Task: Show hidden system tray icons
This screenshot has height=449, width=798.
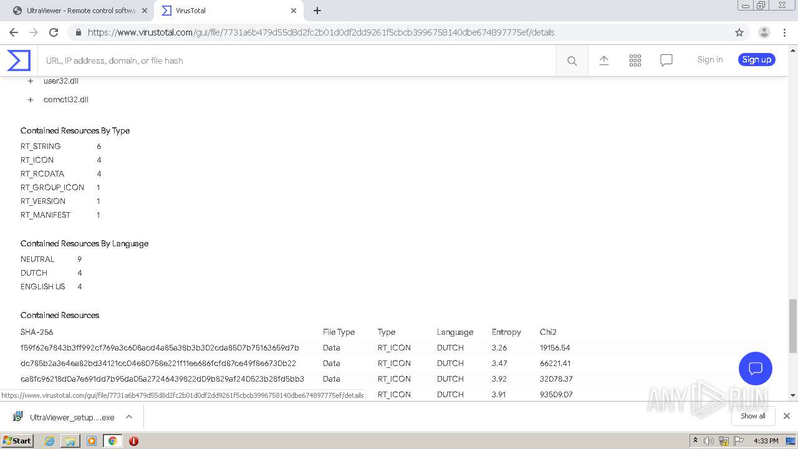Action: point(695,441)
